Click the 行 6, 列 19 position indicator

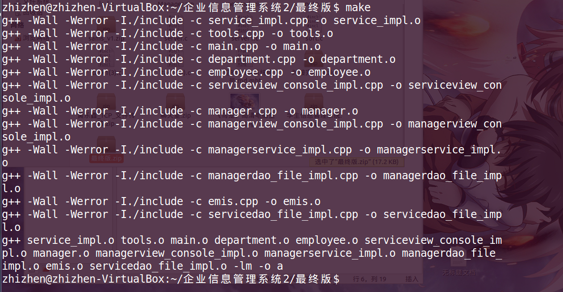(x=370, y=279)
